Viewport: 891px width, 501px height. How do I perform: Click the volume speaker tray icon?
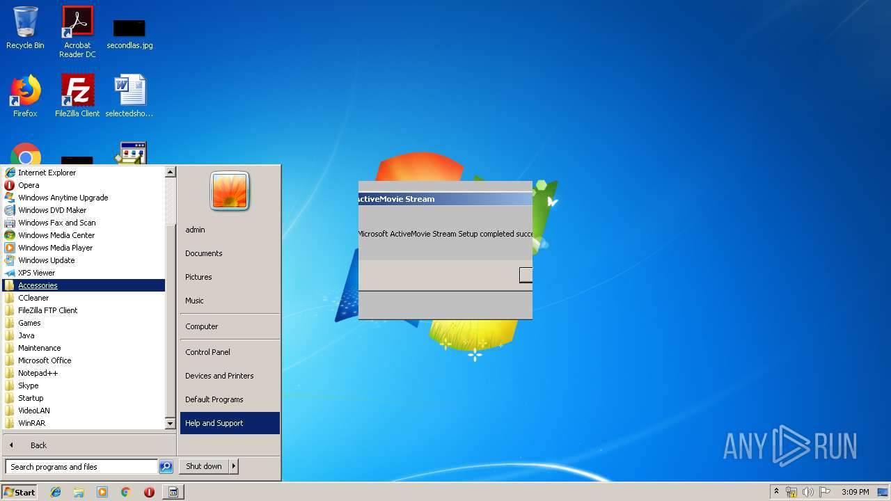[x=808, y=492]
